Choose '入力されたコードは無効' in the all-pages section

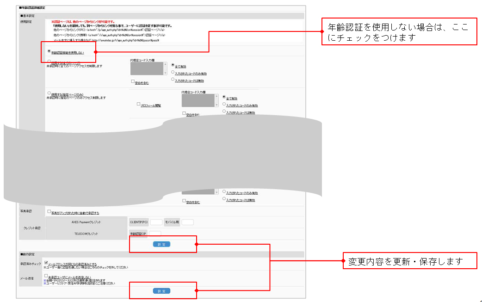click(173, 80)
